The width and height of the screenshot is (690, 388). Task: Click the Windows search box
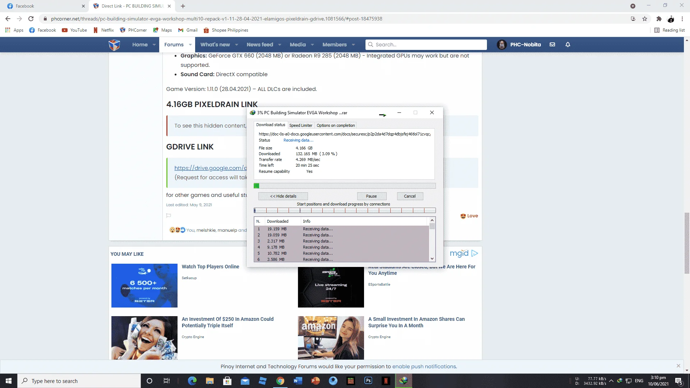point(79,381)
